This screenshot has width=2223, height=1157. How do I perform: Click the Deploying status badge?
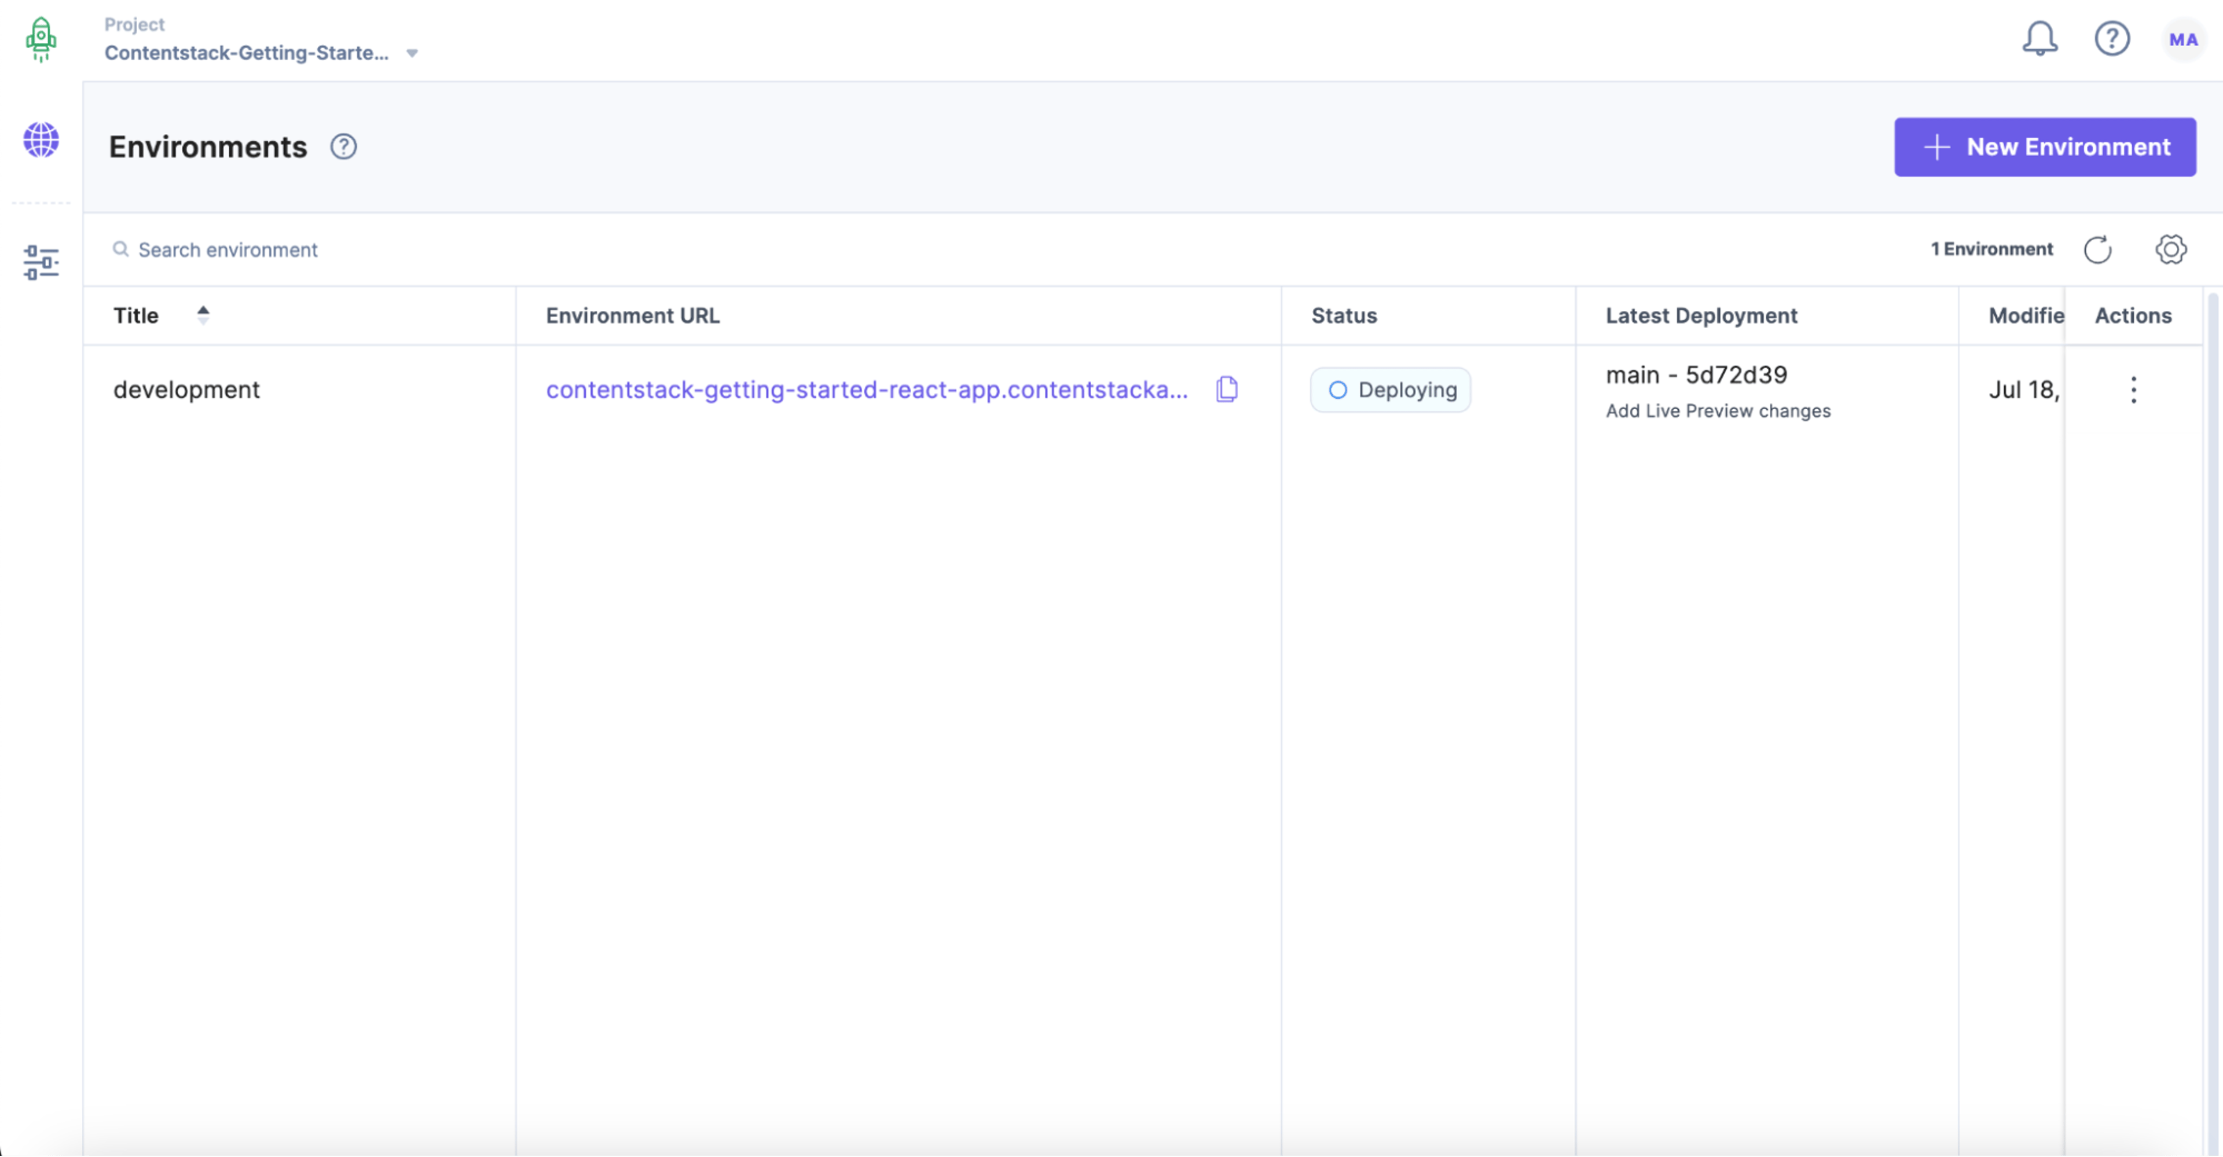pos(1390,390)
